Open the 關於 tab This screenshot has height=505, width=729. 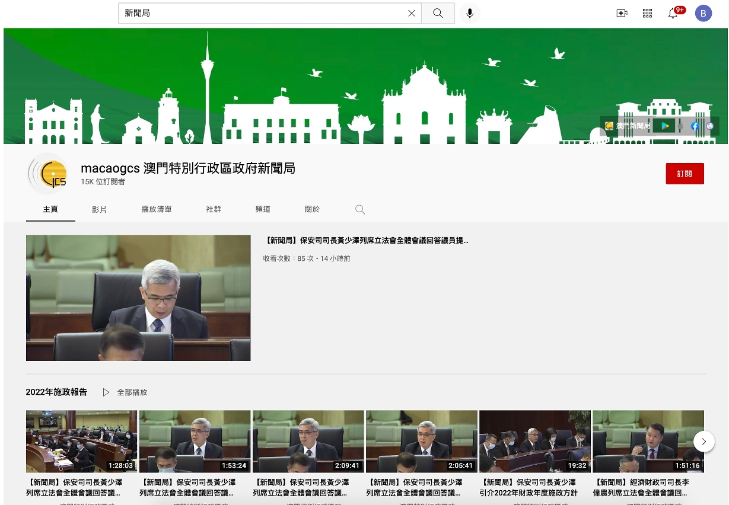[312, 209]
